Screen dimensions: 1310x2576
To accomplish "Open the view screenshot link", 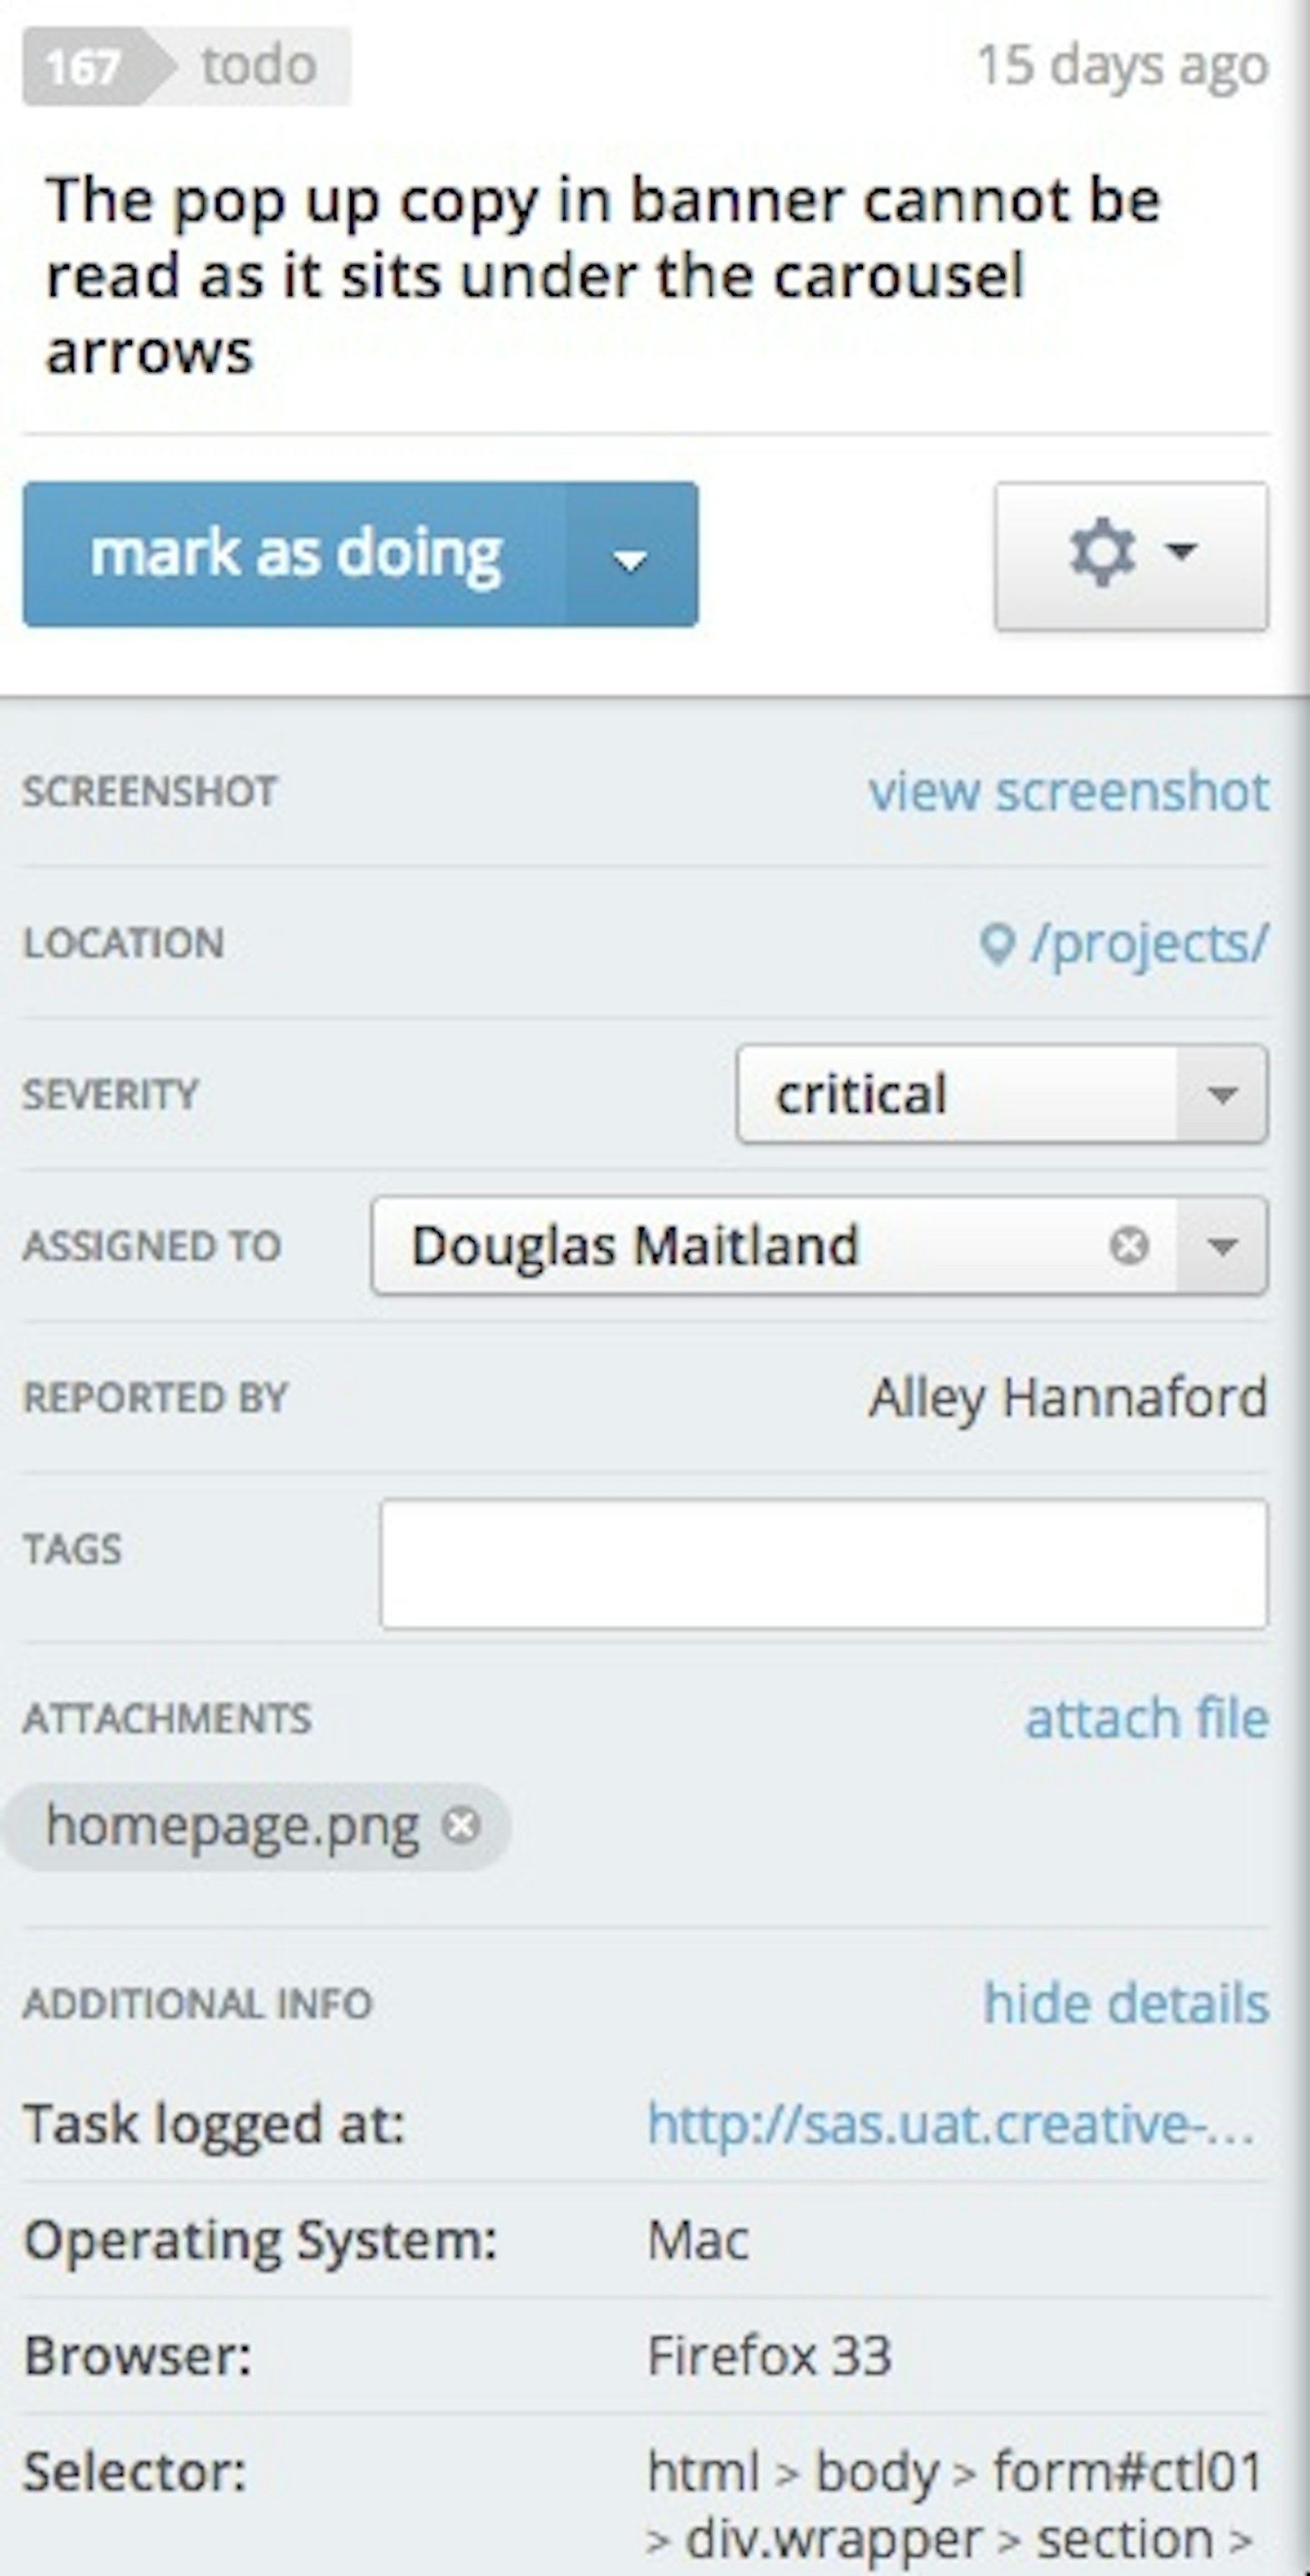I will click(1069, 791).
